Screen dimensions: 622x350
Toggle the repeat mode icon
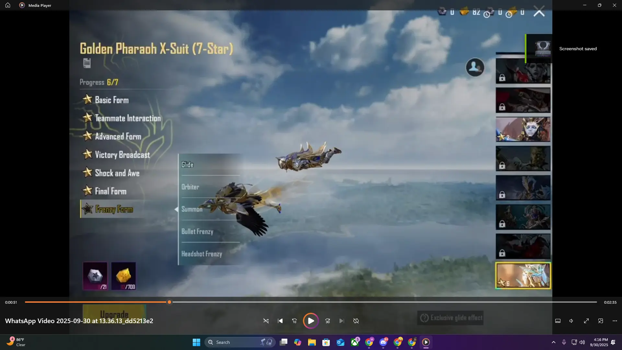coord(356,321)
